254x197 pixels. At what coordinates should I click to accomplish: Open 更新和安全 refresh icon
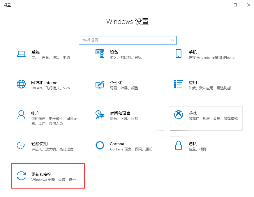point(21,176)
